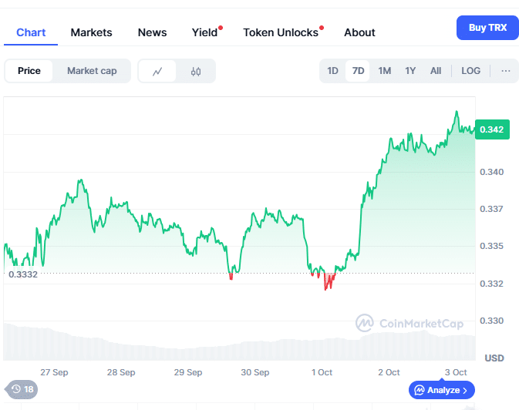The width and height of the screenshot is (519, 410).
Task: Select the 1D time range
Action: point(333,71)
